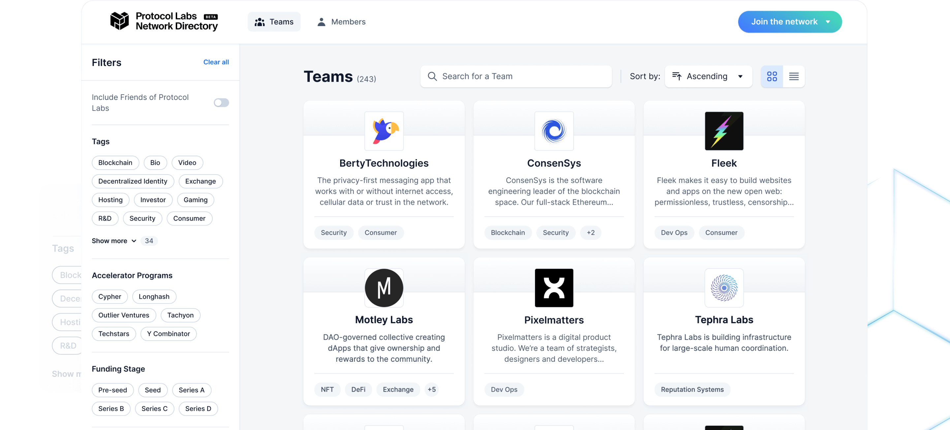The width and height of the screenshot is (950, 430).
Task: Enable Include Friends of Protocol Labs
Action: (x=221, y=103)
